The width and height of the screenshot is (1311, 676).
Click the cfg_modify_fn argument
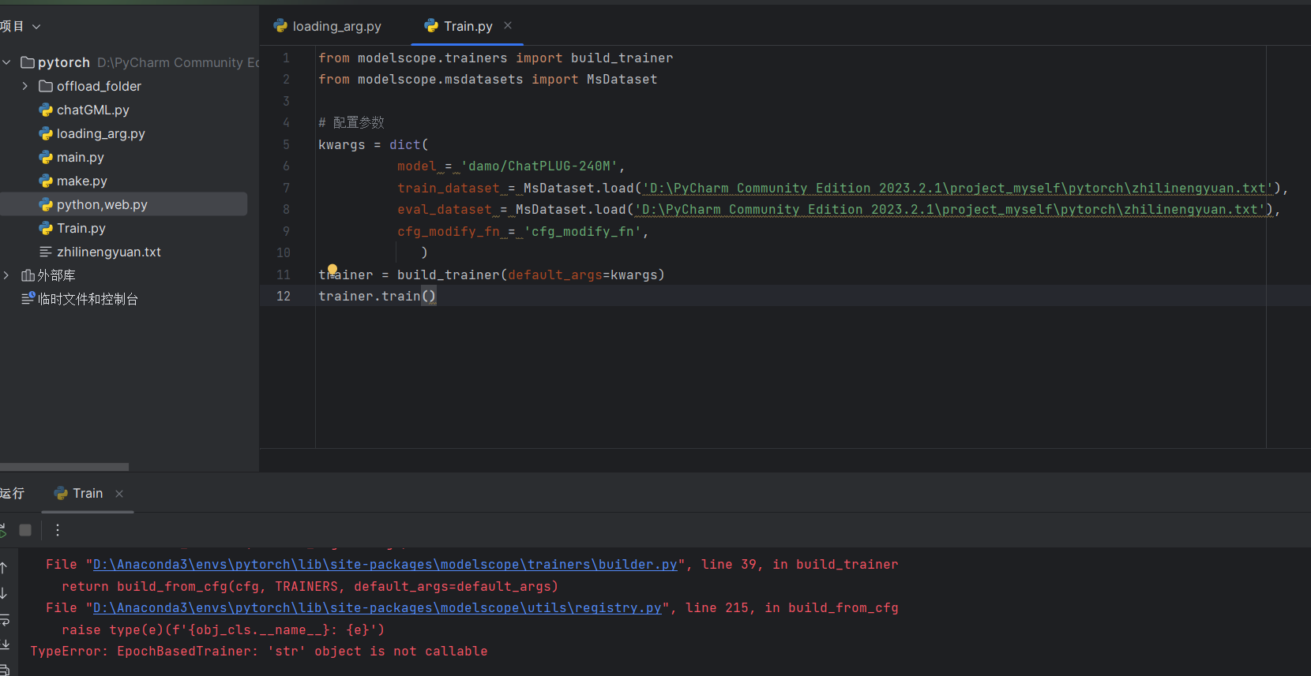point(449,232)
